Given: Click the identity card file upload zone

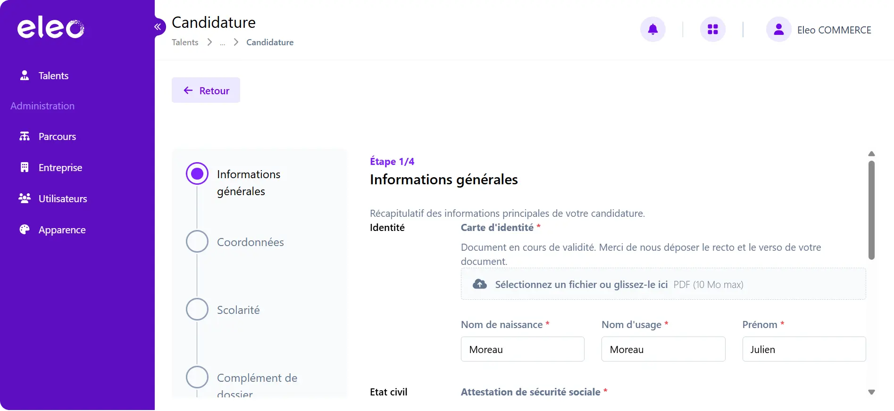Looking at the screenshot, I should [x=663, y=284].
